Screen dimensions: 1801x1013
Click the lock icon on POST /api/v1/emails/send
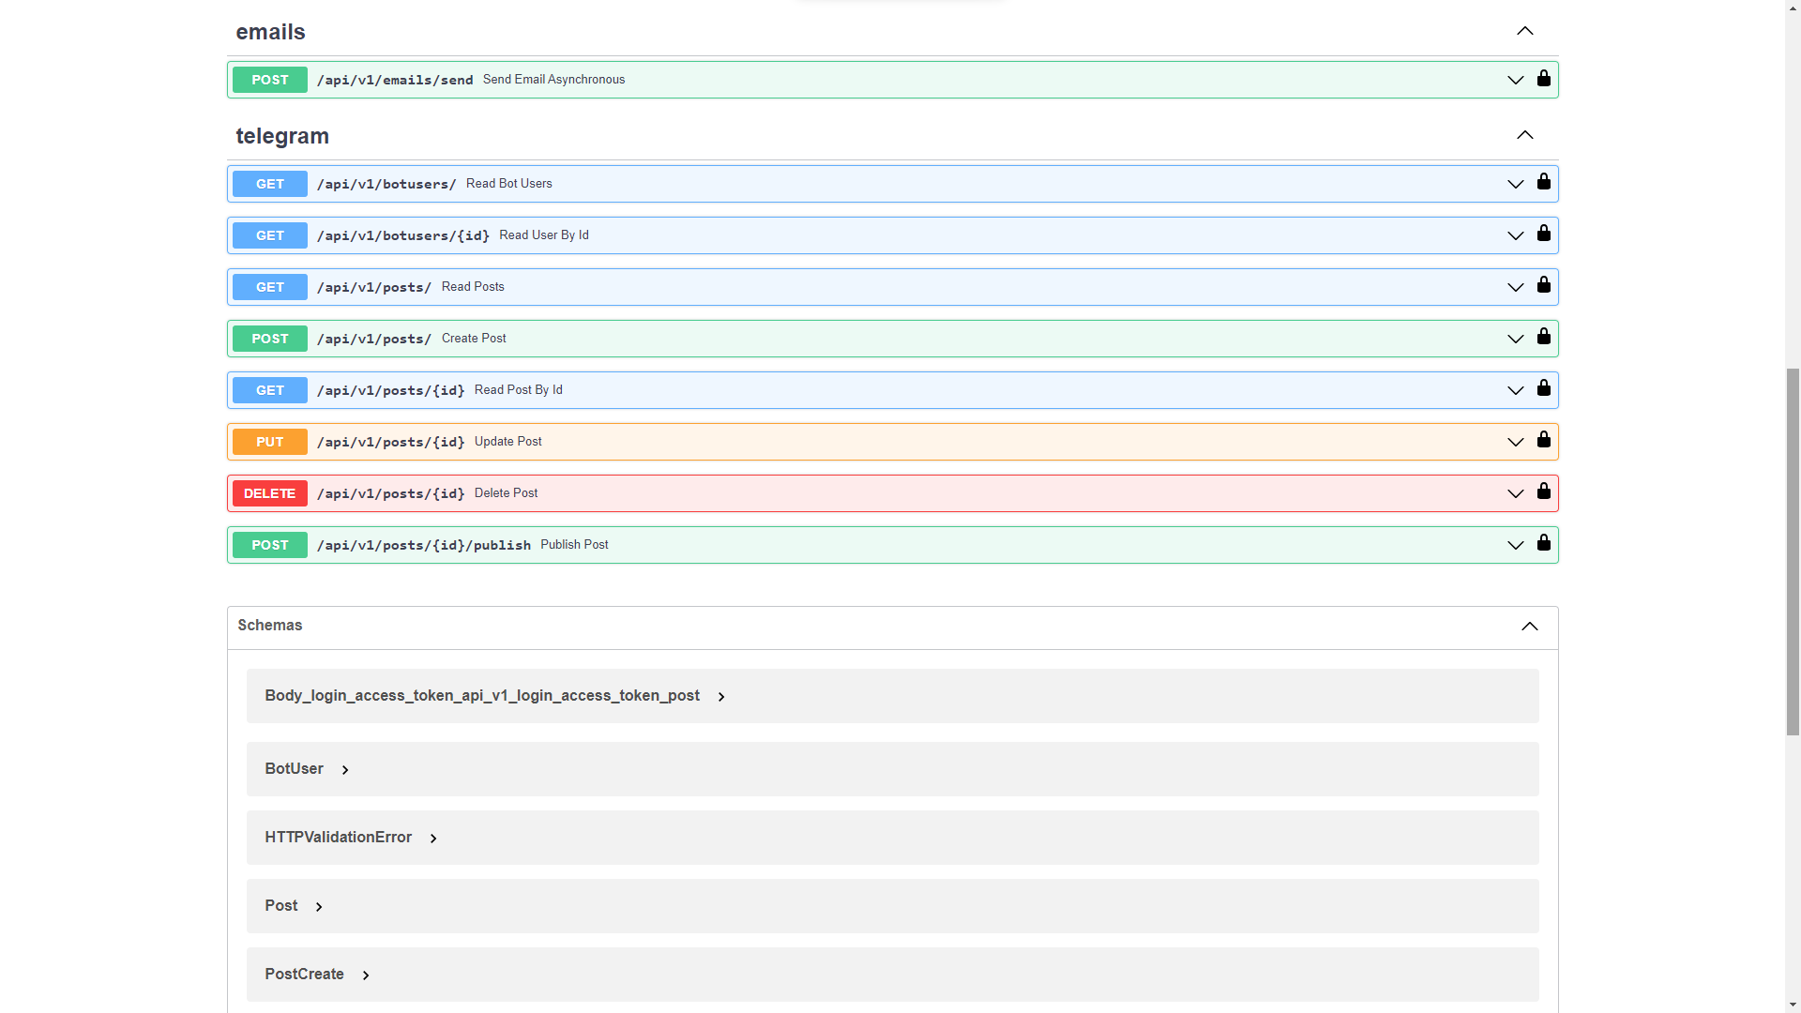pyautogui.click(x=1544, y=78)
